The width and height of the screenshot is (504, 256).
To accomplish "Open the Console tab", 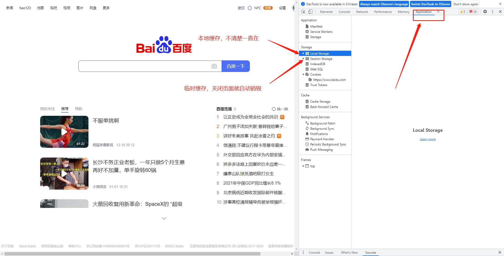I will tap(344, 12).
